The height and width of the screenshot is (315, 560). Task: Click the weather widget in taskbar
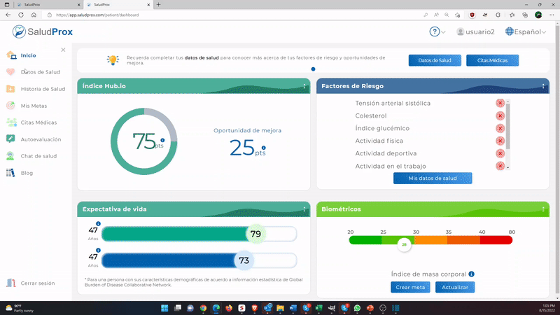[x=20, y=308]
